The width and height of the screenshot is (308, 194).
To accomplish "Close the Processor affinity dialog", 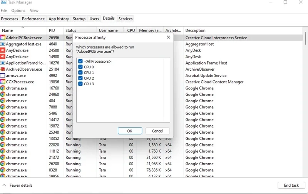I will coord(168,37).
